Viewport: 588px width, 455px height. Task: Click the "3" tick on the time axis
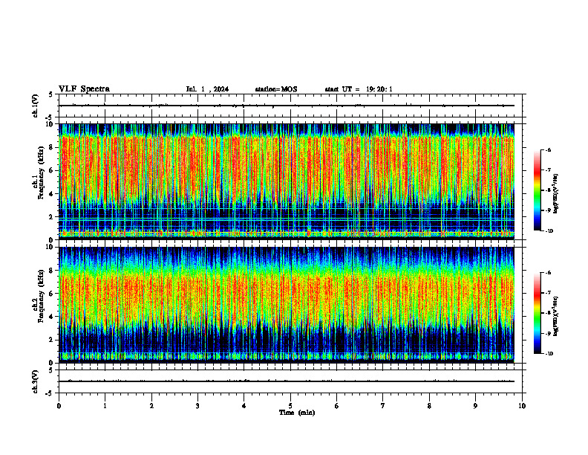(x=197, y=406)
